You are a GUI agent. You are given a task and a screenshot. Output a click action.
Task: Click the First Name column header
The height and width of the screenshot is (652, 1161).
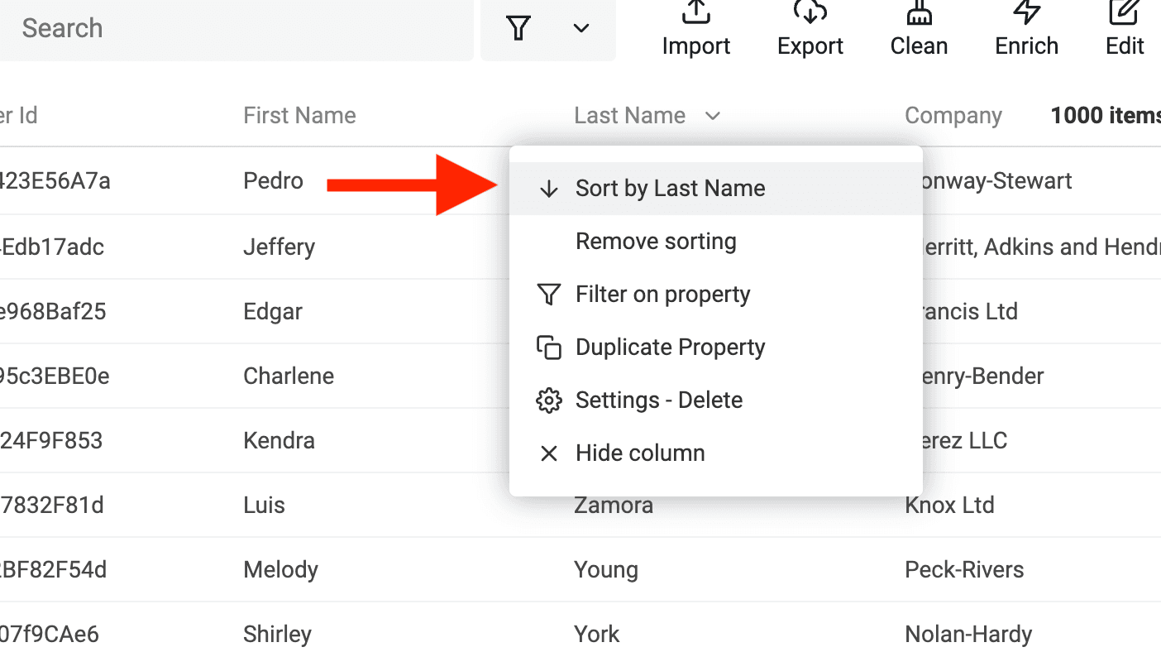click(299, 116)
